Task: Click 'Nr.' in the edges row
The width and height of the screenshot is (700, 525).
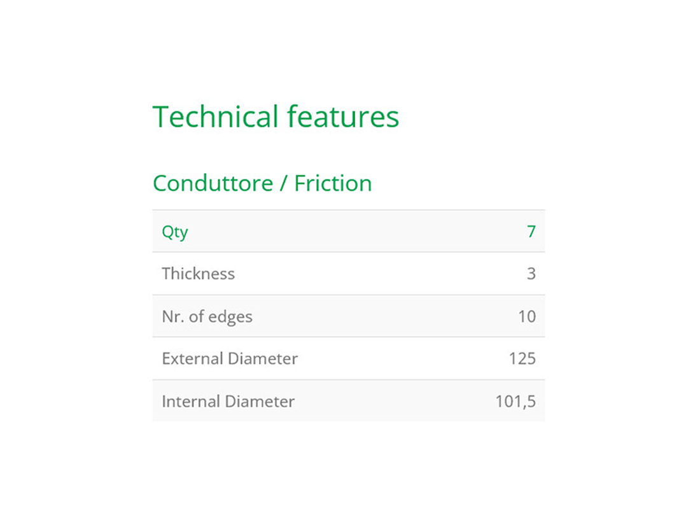Action: (171, 316)
